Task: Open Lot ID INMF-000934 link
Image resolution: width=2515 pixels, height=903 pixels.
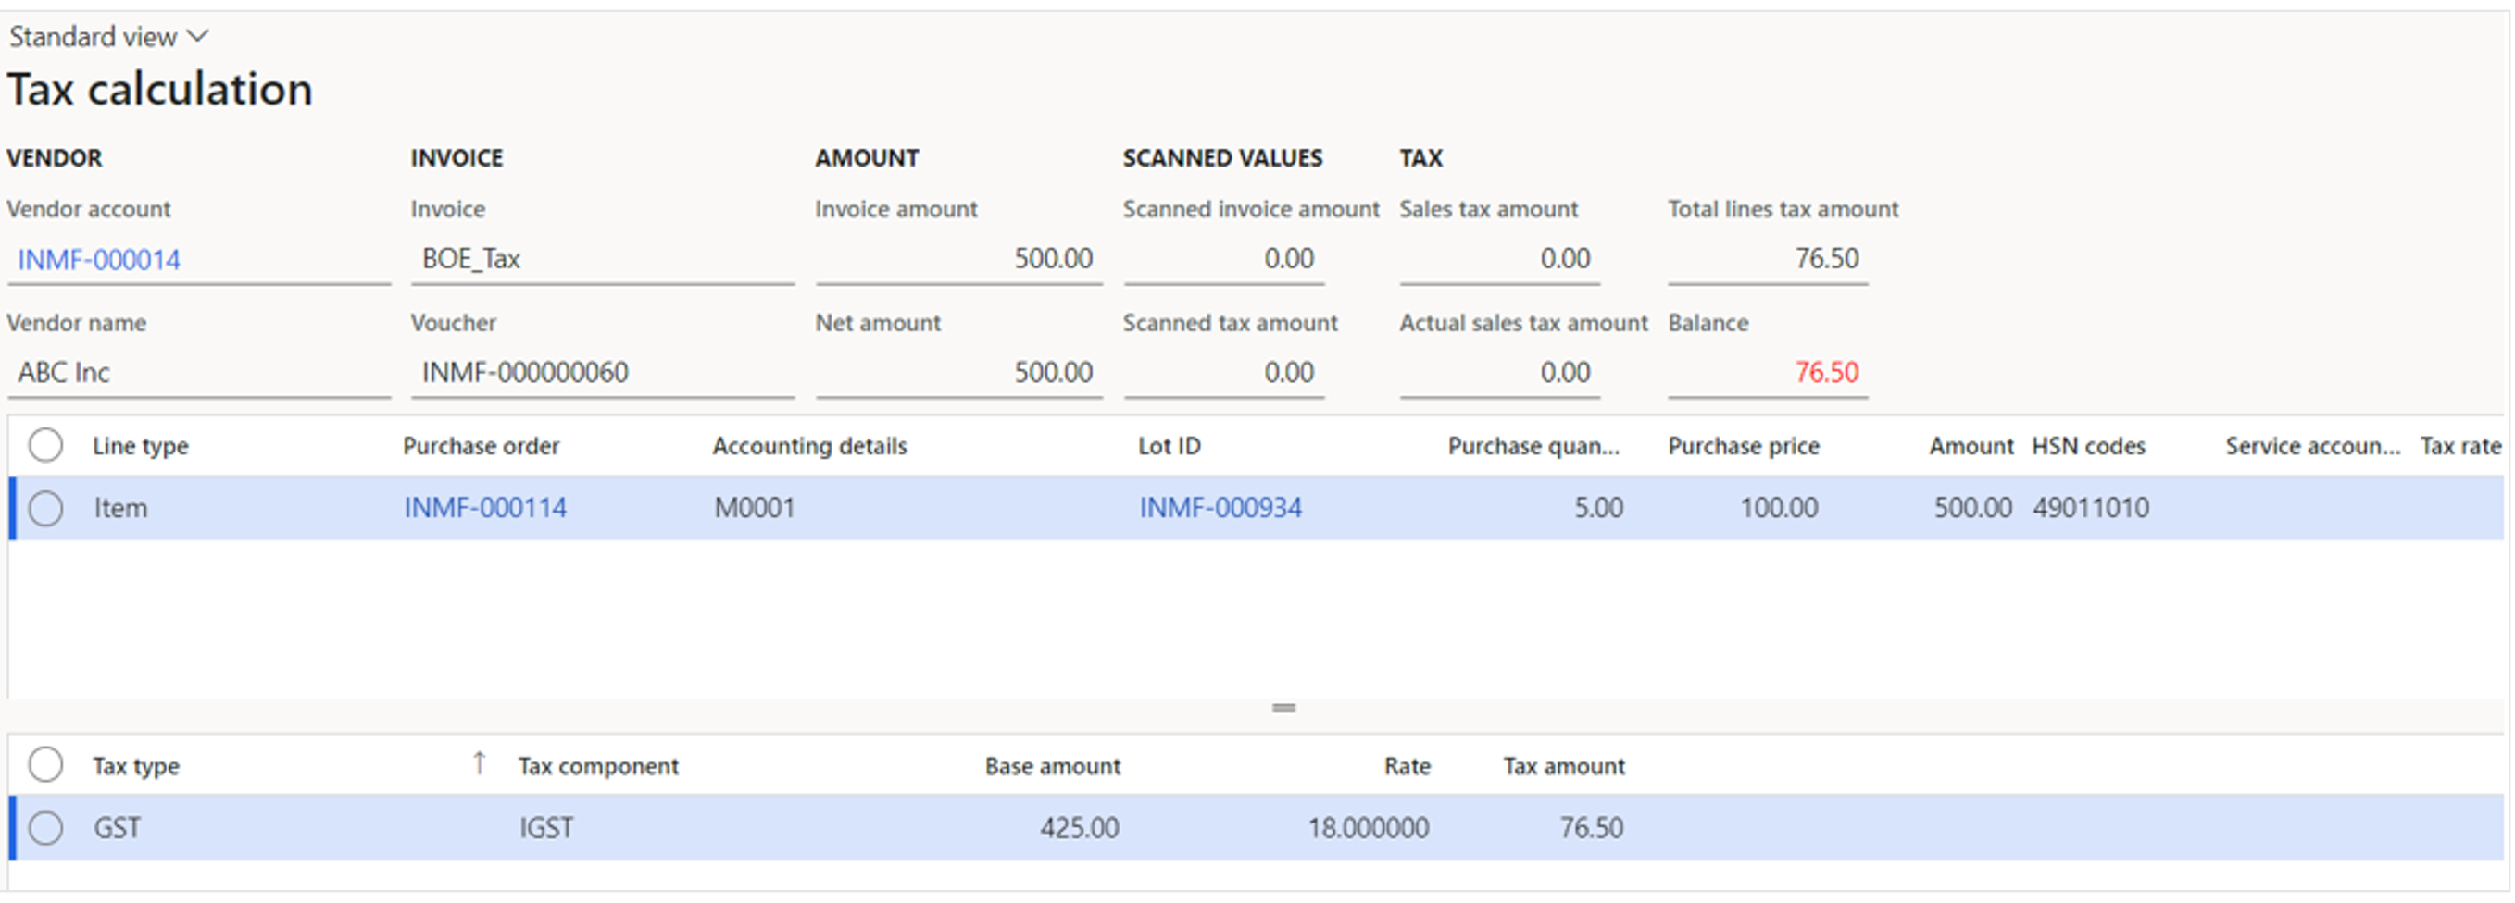Action: (1220, 508)
